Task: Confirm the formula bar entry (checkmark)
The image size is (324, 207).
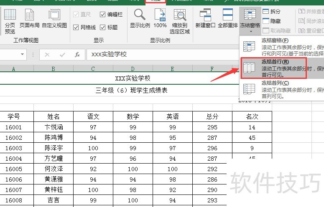Action: point(62,55)
